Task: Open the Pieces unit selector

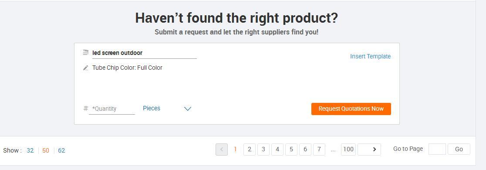Action: [167, 108]
